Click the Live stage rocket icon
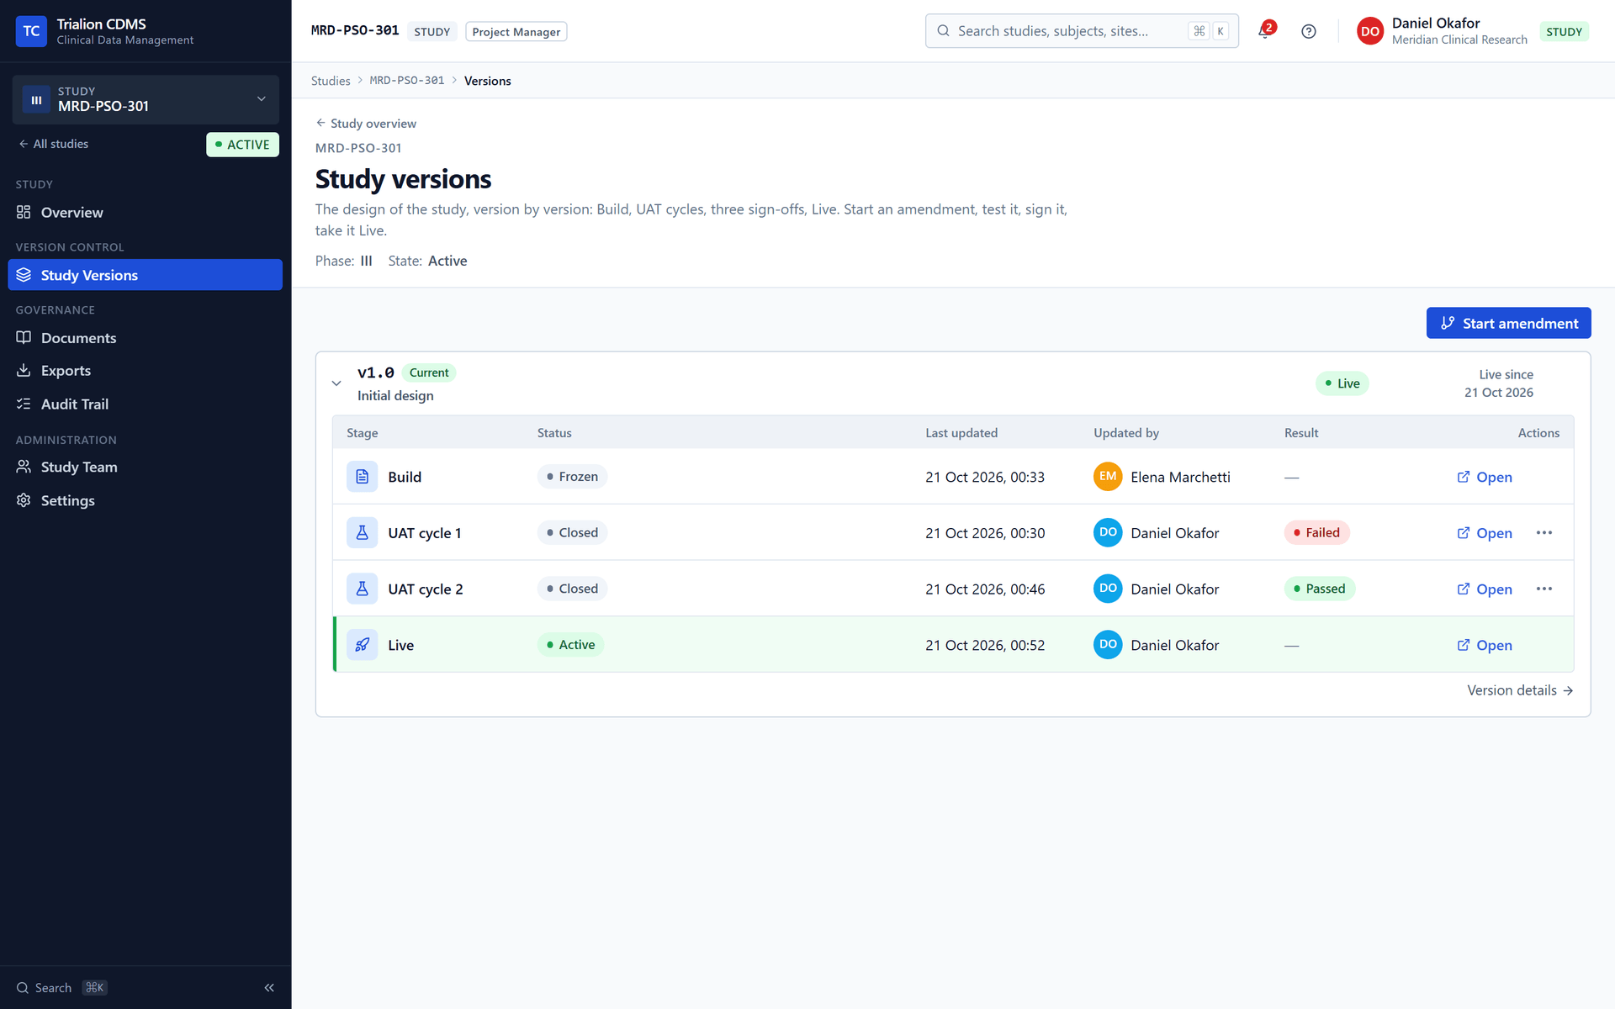 point(362,645)
